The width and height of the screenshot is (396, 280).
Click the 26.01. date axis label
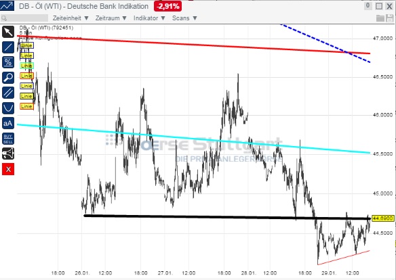point(82,273)
